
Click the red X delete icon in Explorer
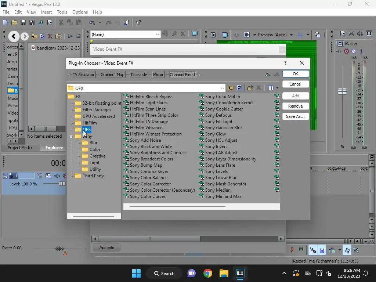coord(50,36)
